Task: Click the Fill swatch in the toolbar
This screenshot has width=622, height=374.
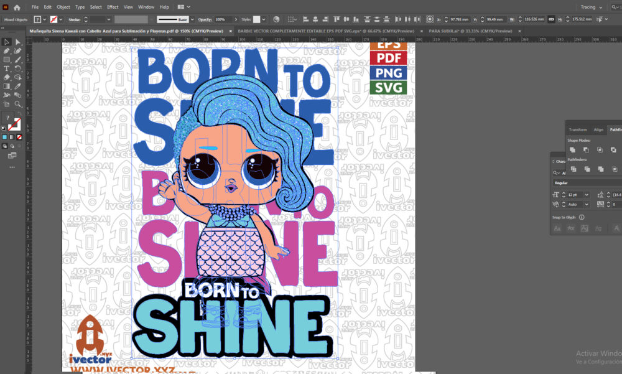Action: tap(7, 118)
